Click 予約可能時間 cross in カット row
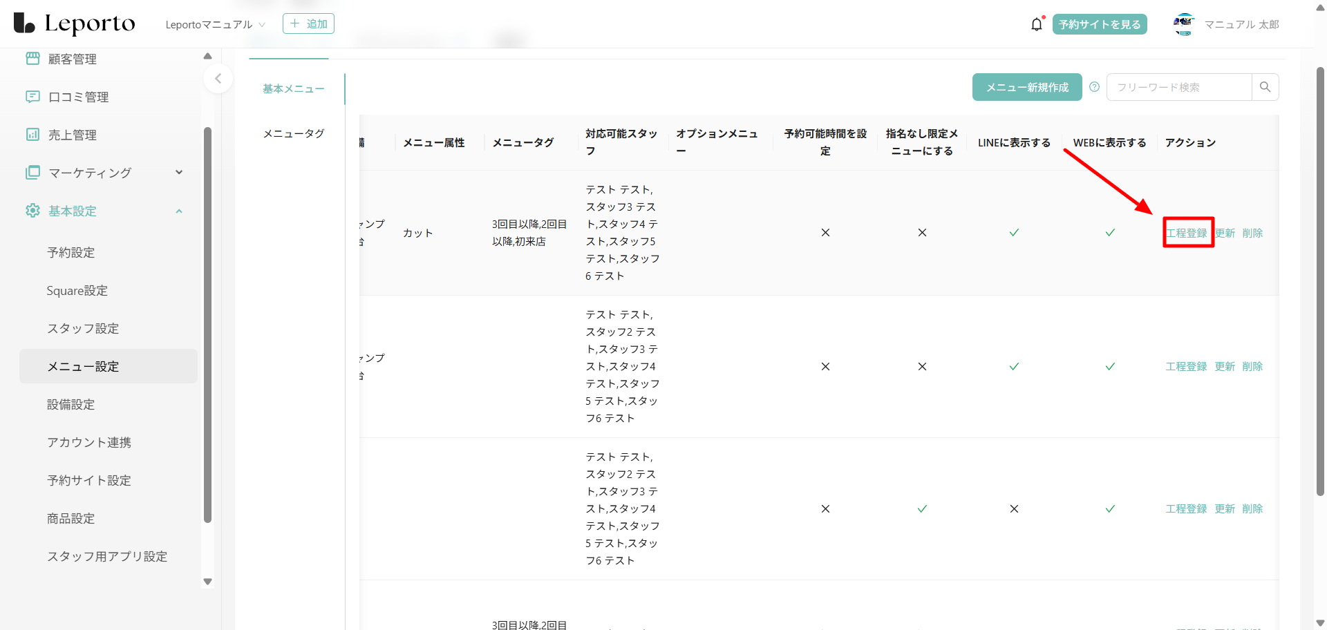1327x630 pixels. pos(825,233)
